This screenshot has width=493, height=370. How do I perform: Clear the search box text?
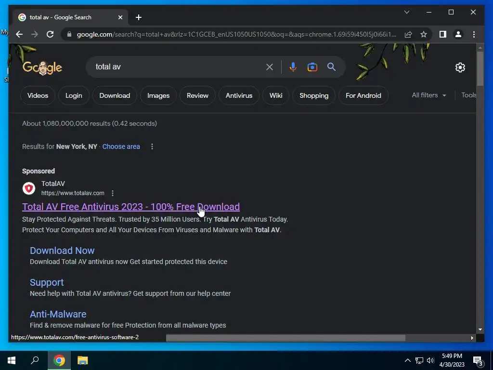coord(270,67)
